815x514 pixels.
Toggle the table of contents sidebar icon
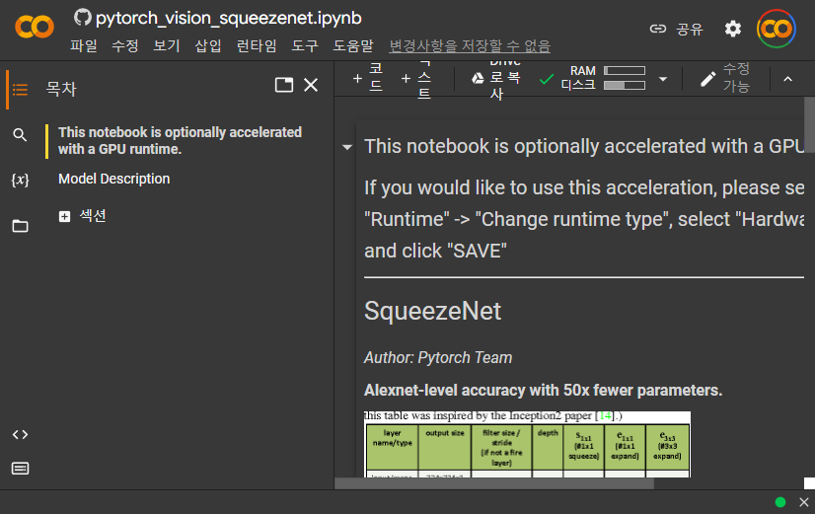[20, 90]
